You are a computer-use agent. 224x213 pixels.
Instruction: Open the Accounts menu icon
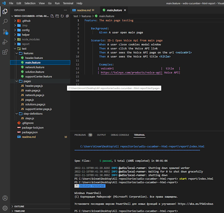pos(5,198)
